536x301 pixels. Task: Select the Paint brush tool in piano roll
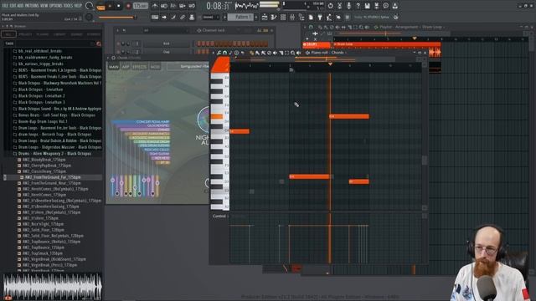[258, 53]
